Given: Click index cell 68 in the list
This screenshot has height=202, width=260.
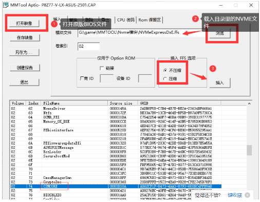Looking at the screenshot, I should [30, 134].
